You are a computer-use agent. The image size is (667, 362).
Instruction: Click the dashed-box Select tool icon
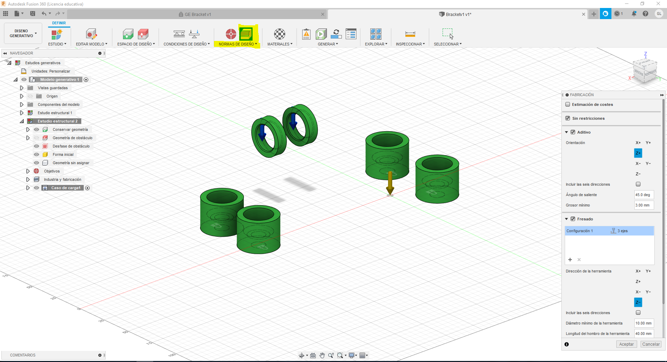(x=448, y=34)
